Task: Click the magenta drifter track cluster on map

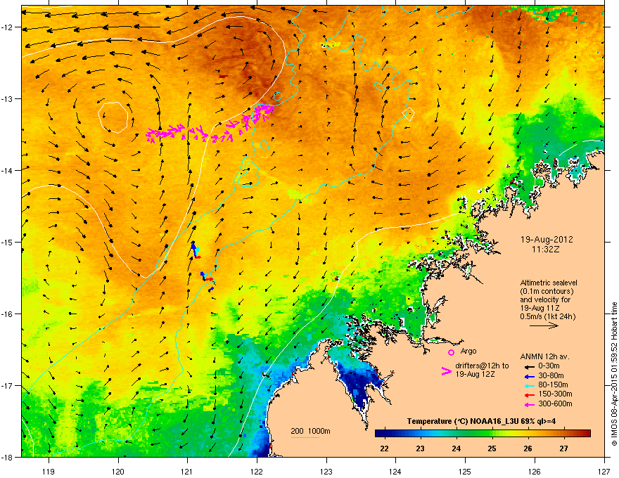Action: 210,124
